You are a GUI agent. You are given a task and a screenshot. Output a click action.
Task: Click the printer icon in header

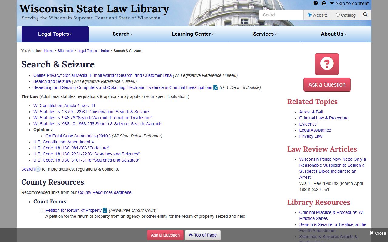pyautogui.click(x=324, y=3)
